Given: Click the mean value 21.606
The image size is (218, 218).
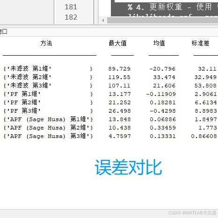Looking at the screenshot, I should (x=164, y=86).
